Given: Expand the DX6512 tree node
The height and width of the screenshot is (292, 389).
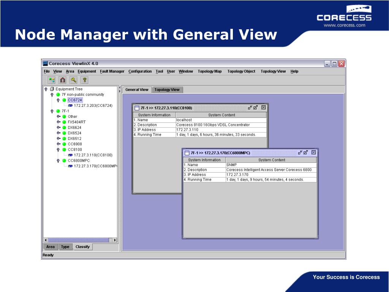Looking at the screenshot, I should [x=59, y=138].
